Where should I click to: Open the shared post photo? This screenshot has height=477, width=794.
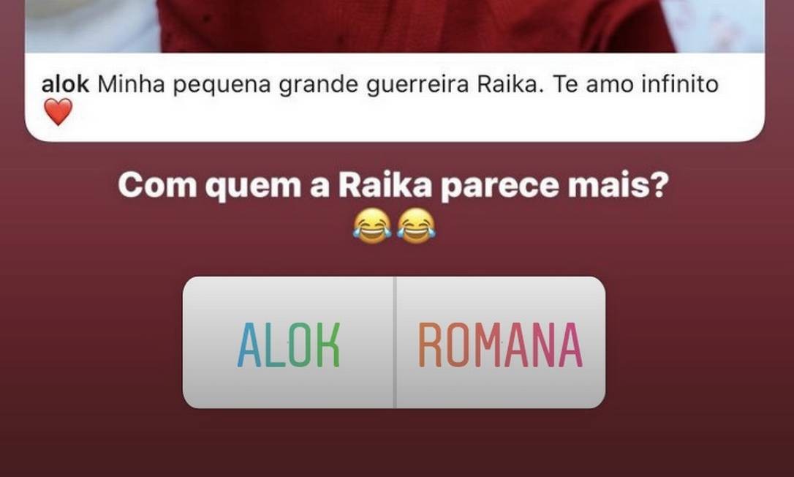point(395,26)
